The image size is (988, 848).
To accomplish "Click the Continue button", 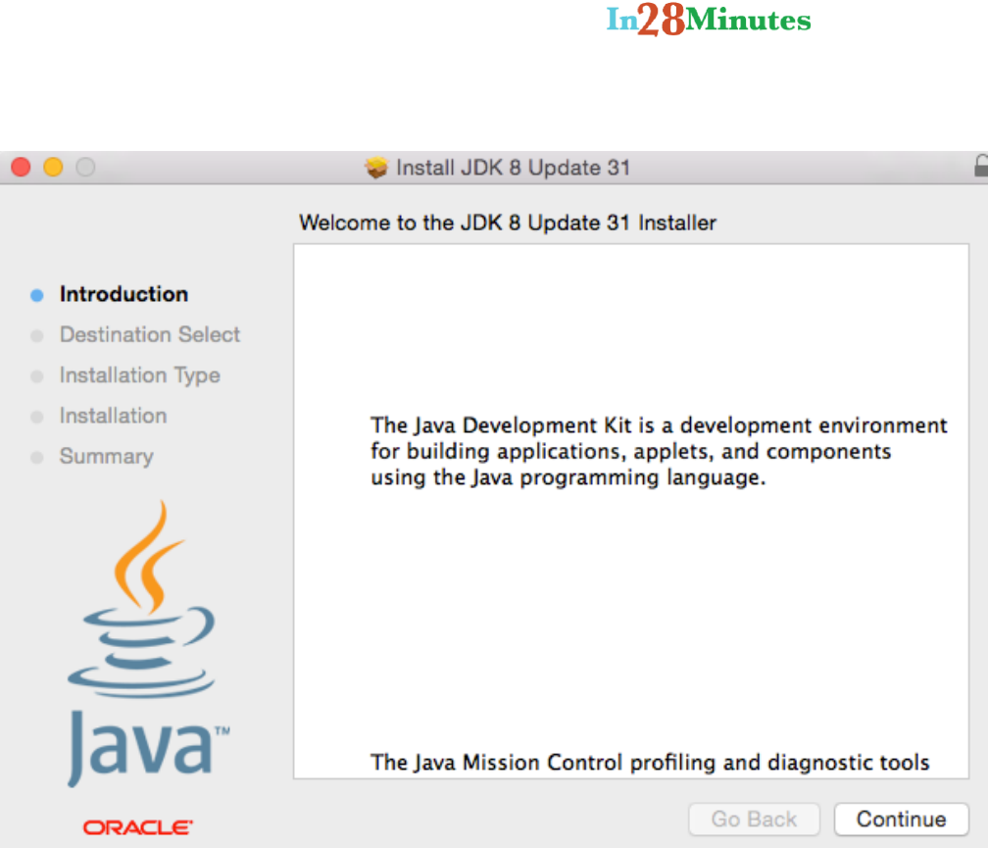I will click(x=901, y=819).
